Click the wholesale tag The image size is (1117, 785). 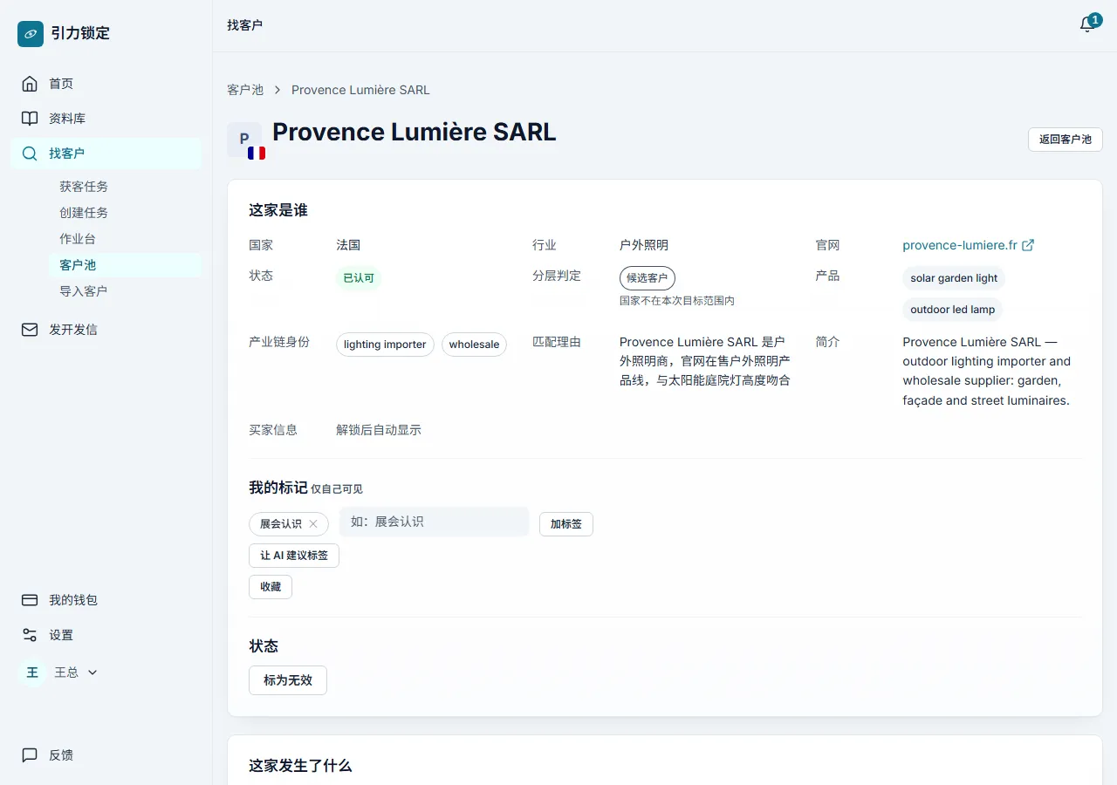tap(474, 345)
